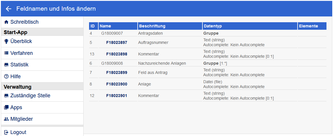Click the Datentyp column header
334x136 pixels.
213,26
